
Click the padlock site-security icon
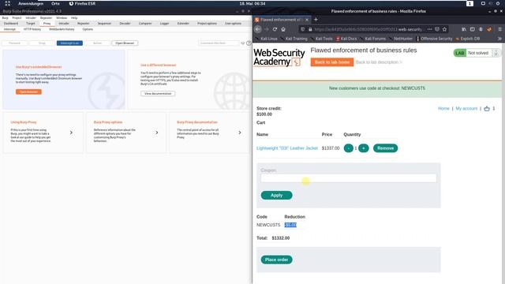pos(310,29)
